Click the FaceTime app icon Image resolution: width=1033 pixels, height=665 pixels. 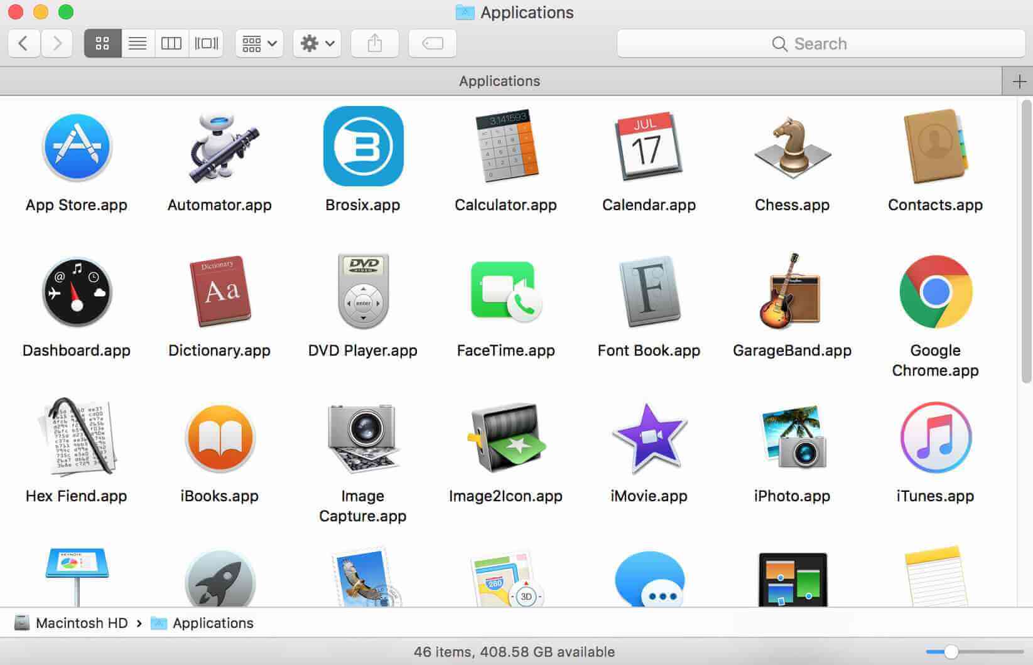click(506, 292)
